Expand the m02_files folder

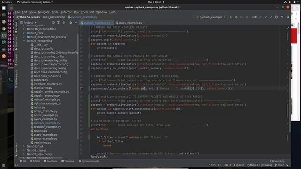(x=24, y=33)
